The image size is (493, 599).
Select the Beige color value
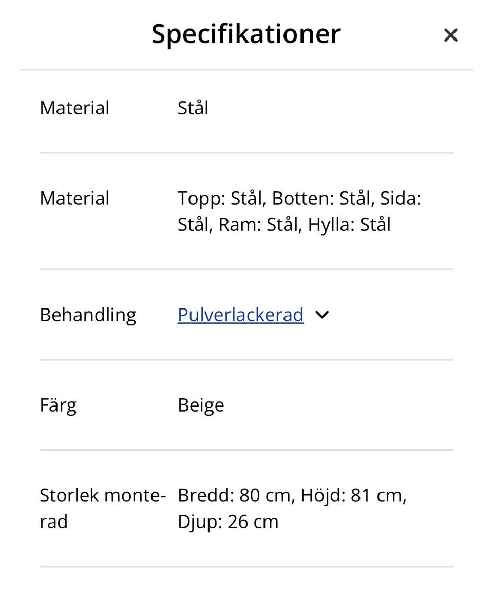(x=201, y=405)
